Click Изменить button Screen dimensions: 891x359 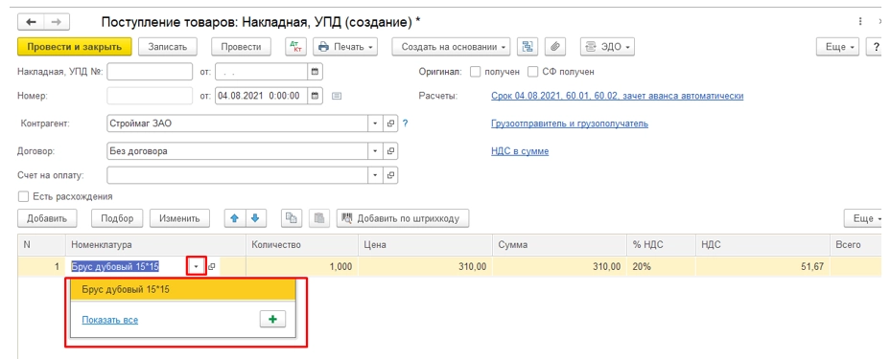click(x=179, y=218)
